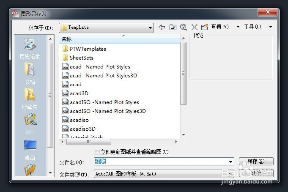
Task: Click the DWT icon of acad3D
Action: click(x=66, y=93)
